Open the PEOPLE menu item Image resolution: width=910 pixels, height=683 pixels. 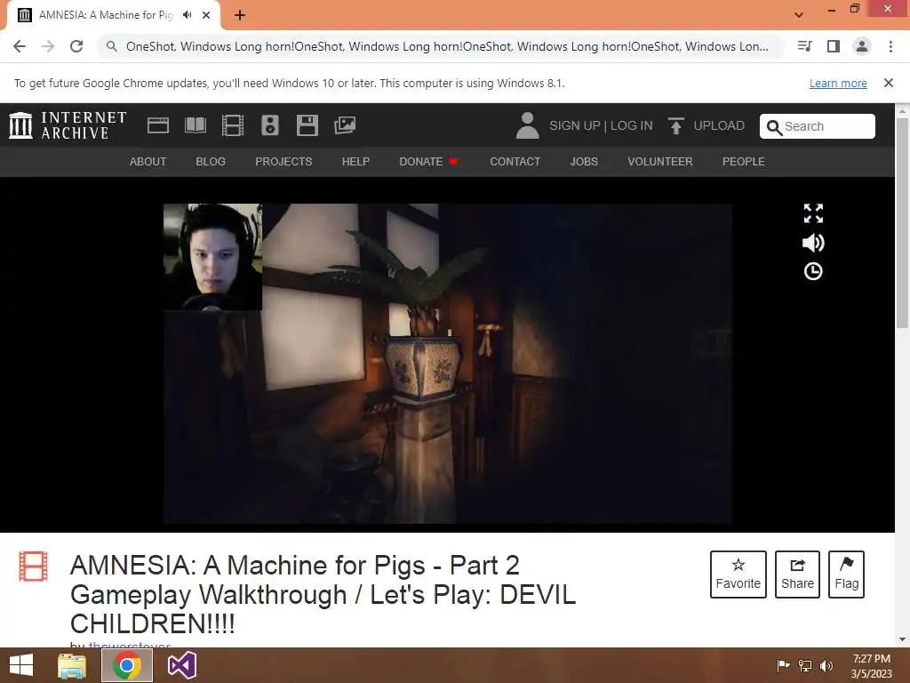(744, 162)
